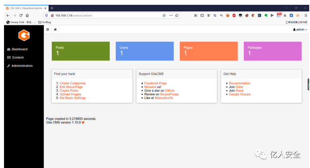Toggle the sidebars toolbar icon

202,15
